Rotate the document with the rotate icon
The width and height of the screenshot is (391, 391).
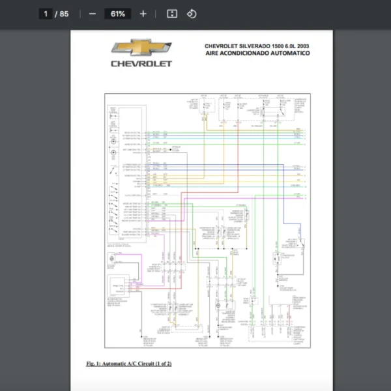(x=192, y=14)
